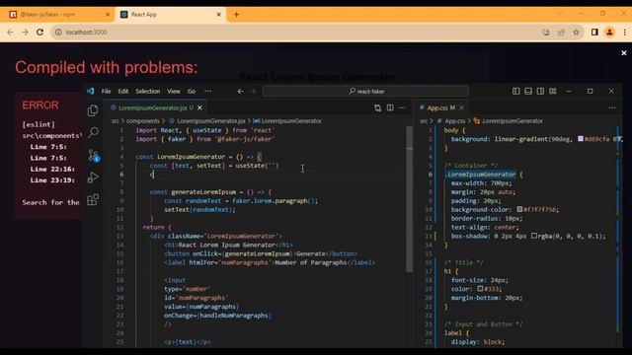Close the React App browser tab
Image resolution: width=632 pixels, height=355 pixels.
pos(219,15)
